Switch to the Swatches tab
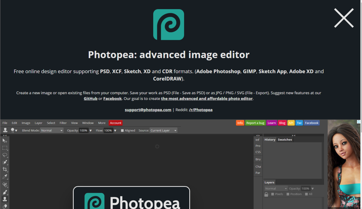This screenshot has height=209, width=362. [285, 140]
